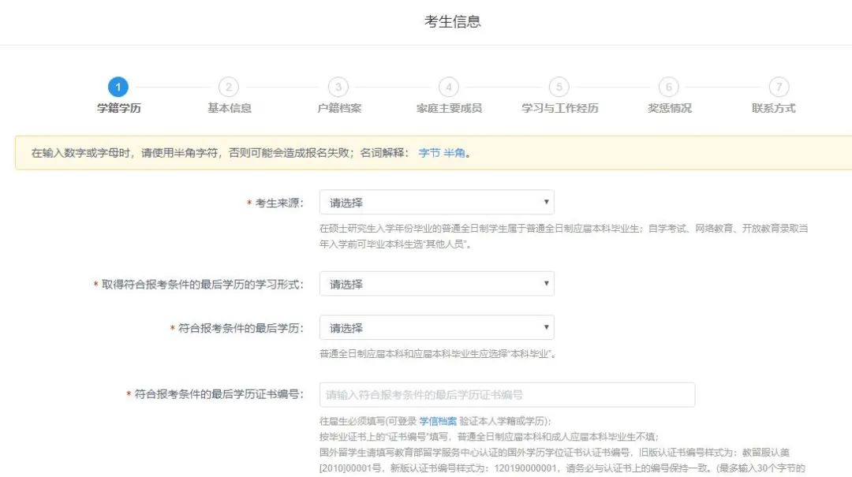This screenshot has height=477, width=852.
Task: Open the 字节 explanation link
Action: (429, 153)
